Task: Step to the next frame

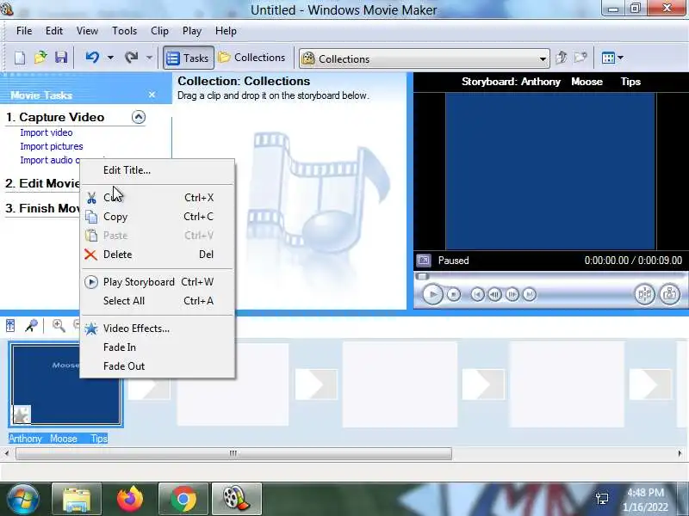Action: pos(512,294)
